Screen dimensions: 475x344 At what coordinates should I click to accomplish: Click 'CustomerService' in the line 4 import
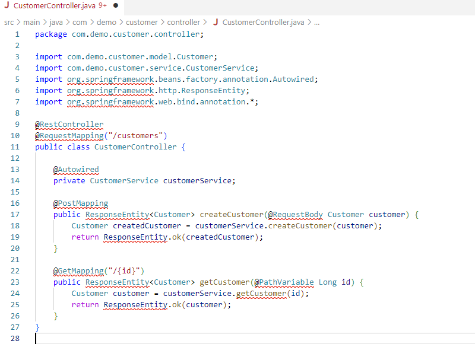click(220, 68)
